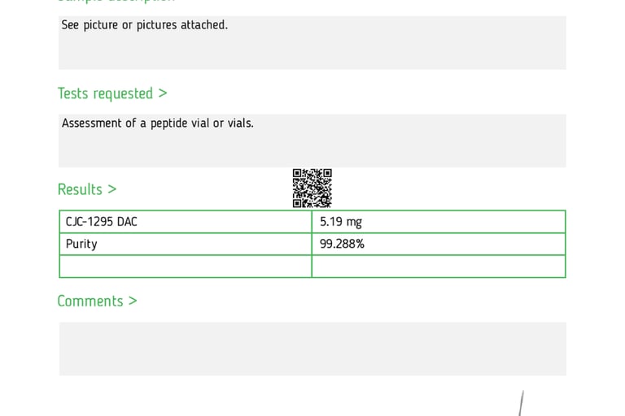Click the empty cell below Purity
This screenshot has width=625, height=416.
coord(186,266)
